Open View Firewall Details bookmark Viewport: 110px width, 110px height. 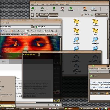pos(33,31)
